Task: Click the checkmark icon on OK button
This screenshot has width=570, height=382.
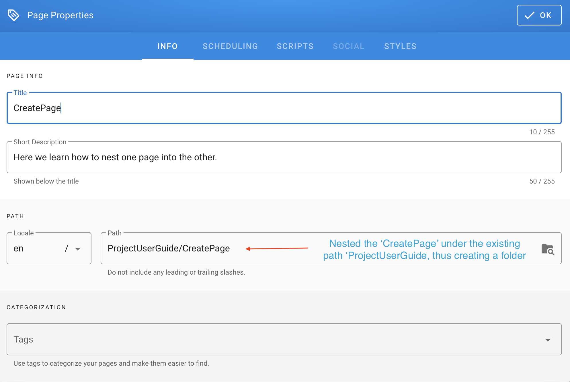Action: coord(529,15)
